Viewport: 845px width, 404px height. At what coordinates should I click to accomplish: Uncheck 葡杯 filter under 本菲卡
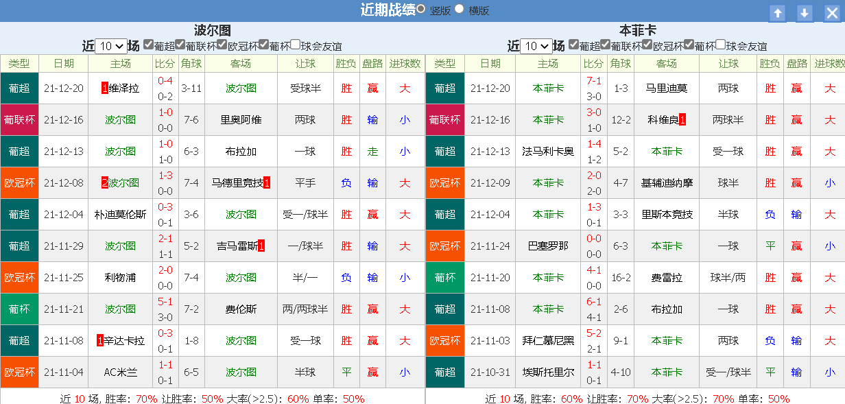pos(689,45)
